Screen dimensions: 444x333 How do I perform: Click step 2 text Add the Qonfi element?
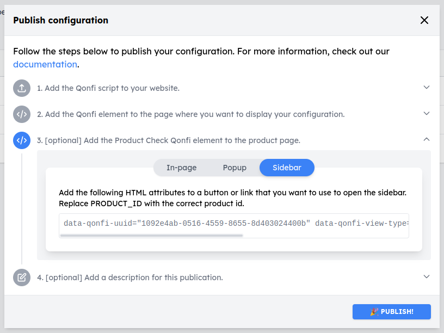(191, 114)
